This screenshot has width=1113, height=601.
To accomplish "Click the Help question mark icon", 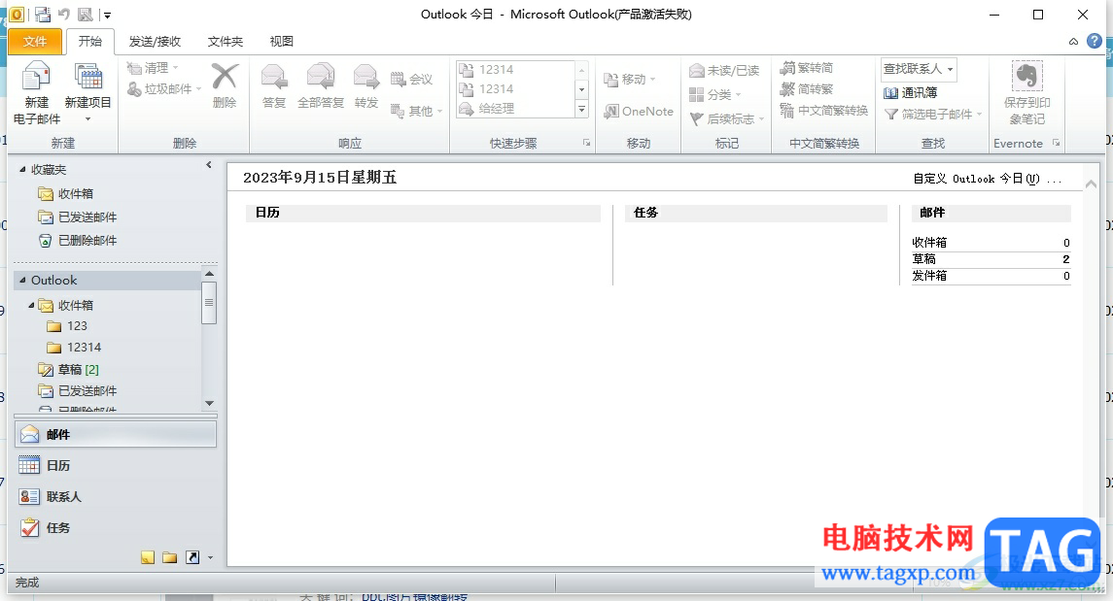I will click(x=1095, y=41).
